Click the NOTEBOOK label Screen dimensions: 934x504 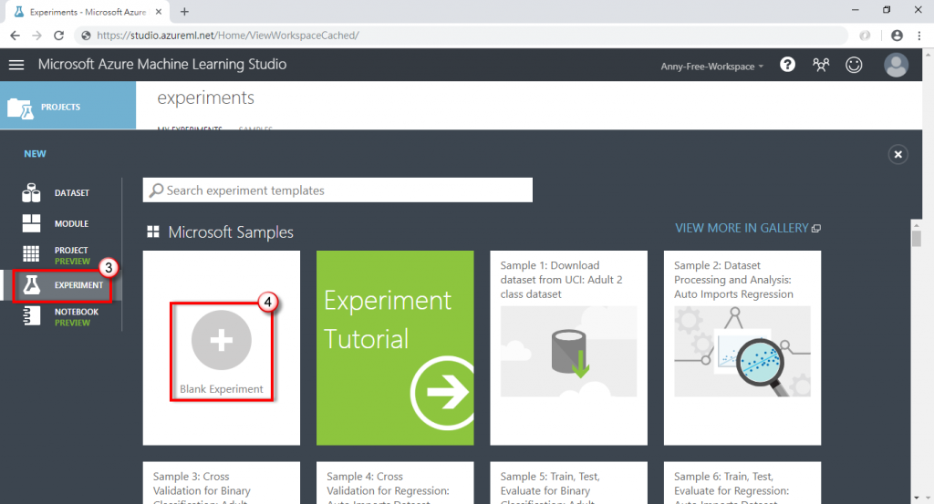(x=77, y=312)
